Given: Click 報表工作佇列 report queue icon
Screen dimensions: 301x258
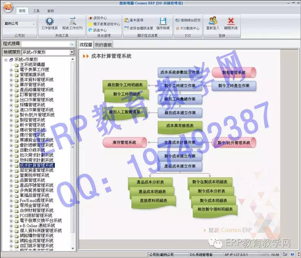Looking at the screenshot, I should tap(72, 24).
